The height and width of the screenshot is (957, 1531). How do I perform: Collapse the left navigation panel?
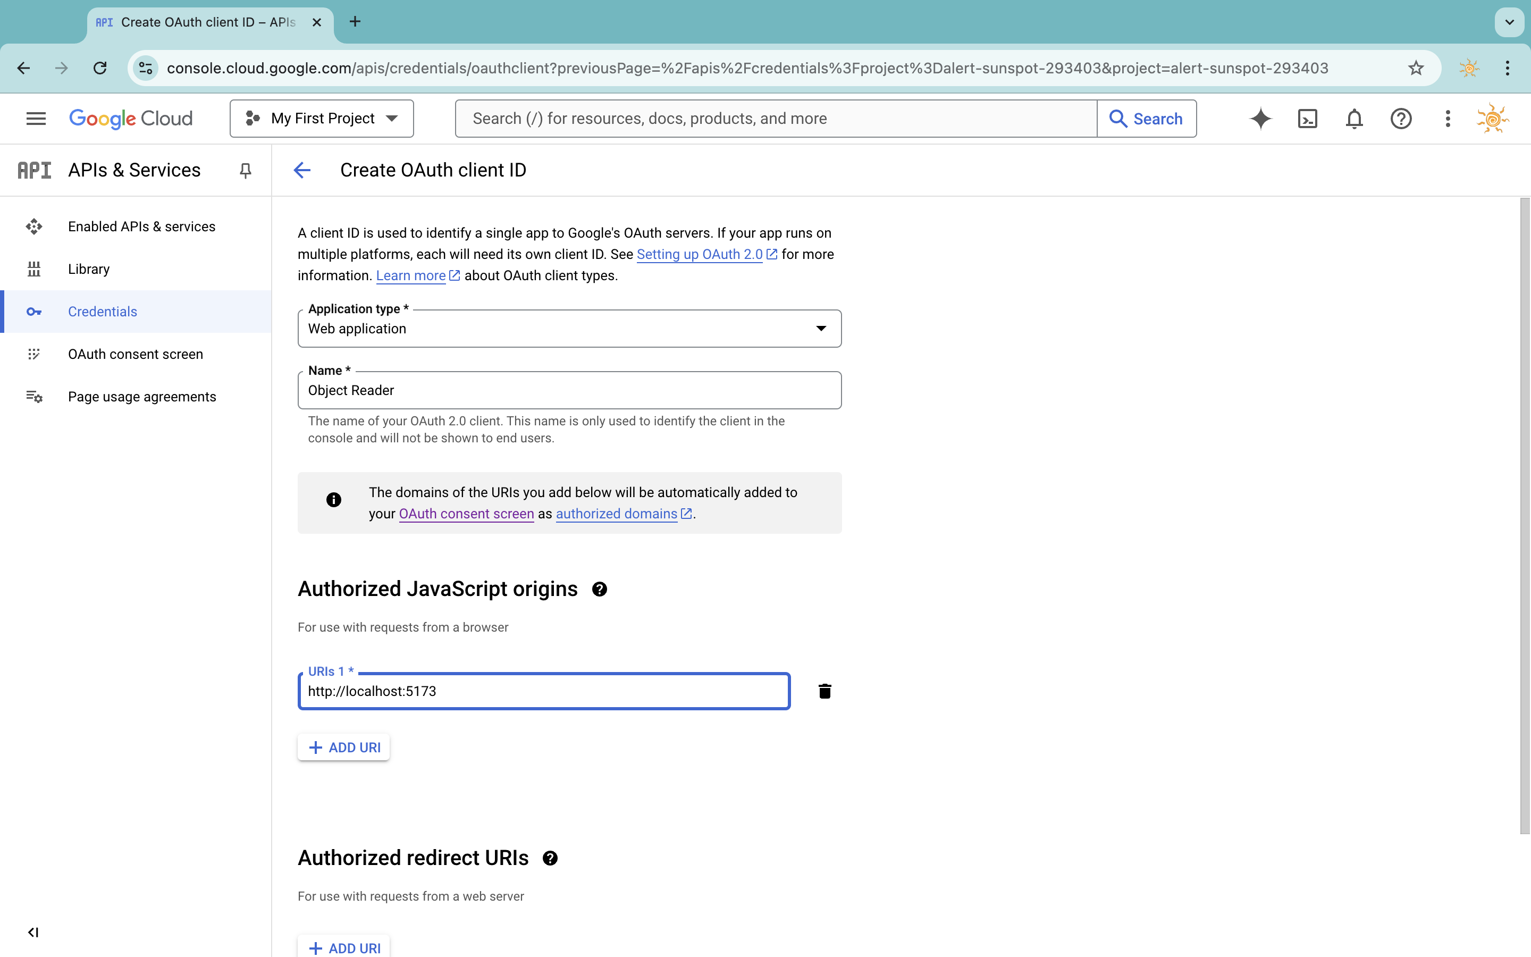[x=33, y=931]
